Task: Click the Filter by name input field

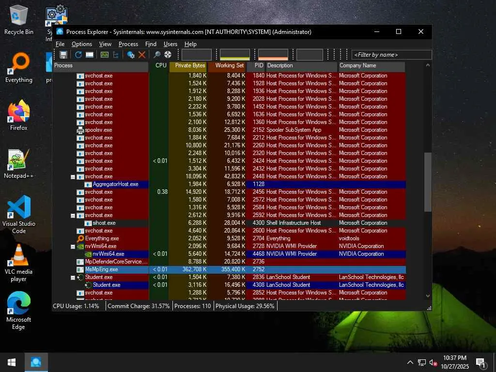Action: click(x=391, y=55)
